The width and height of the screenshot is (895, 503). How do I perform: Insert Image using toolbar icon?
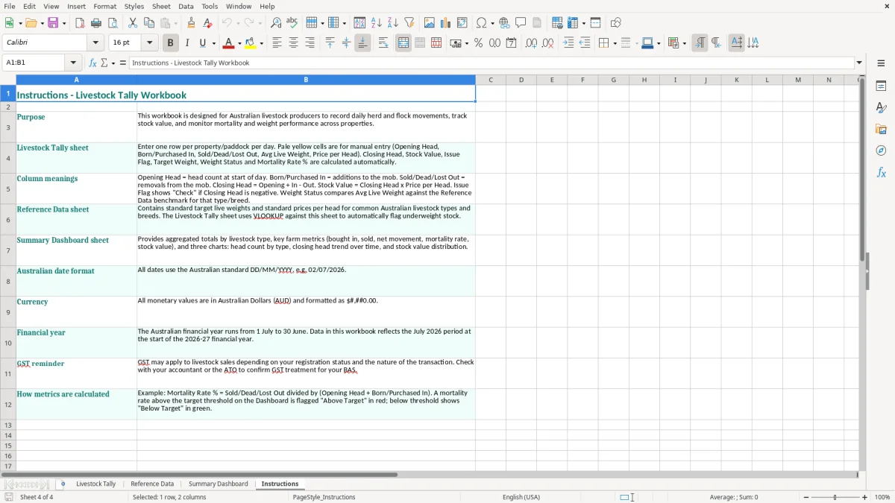tap(430, 23)
